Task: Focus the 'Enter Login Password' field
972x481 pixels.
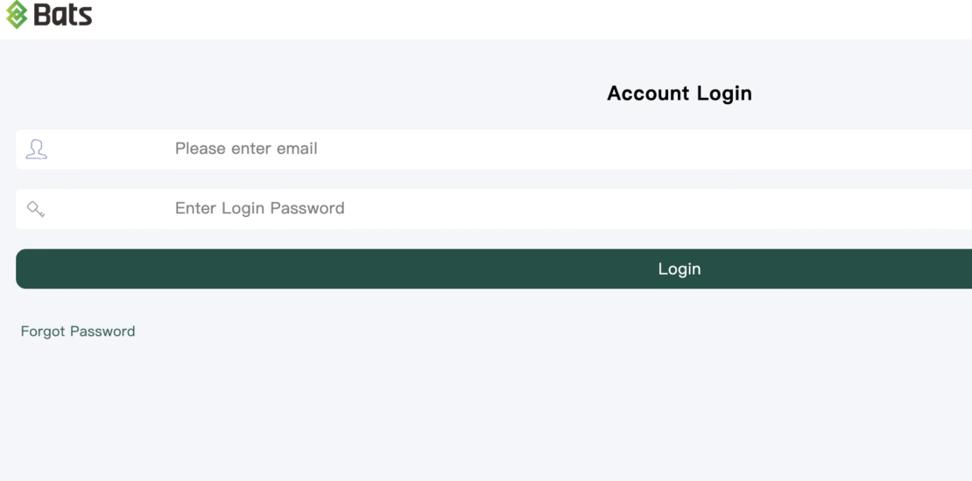Action: point(525,209)
